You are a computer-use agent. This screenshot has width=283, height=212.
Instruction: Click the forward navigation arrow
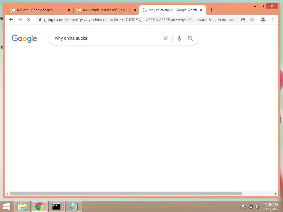pyautogui.click(x=20, y=20)
